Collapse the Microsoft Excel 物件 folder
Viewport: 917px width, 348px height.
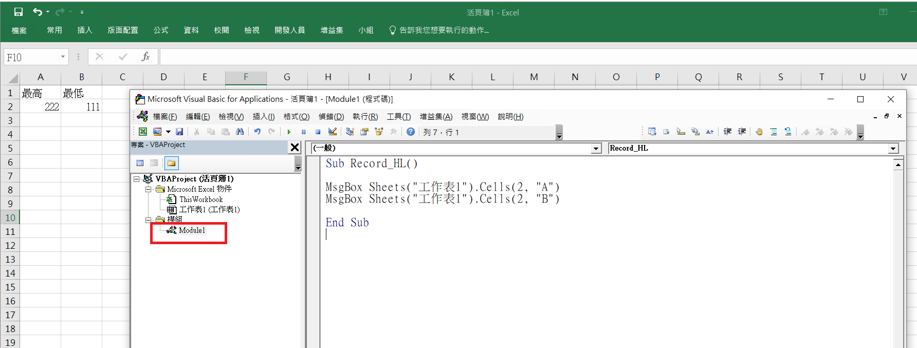tap(148, 189)
